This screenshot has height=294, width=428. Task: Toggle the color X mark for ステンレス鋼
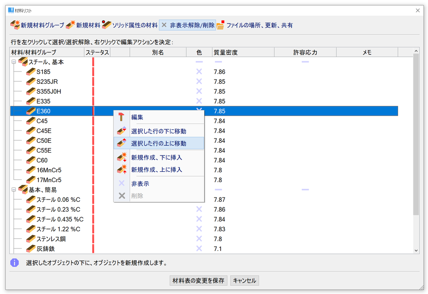(199, 239)
